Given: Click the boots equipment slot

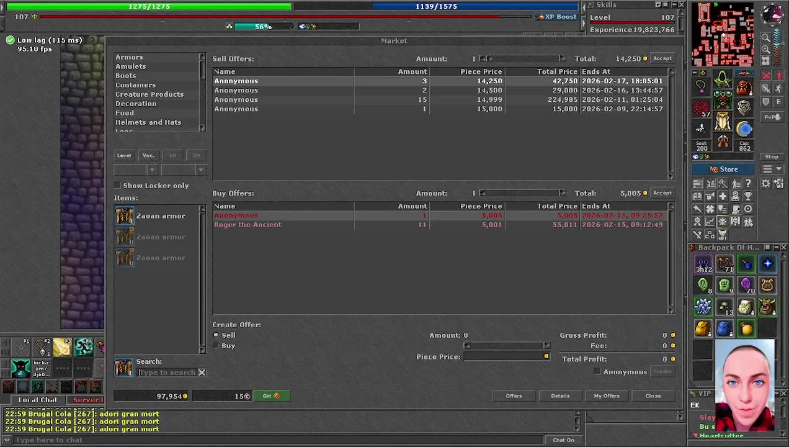Looking at the screenshot, I should (x=723, y=142).
